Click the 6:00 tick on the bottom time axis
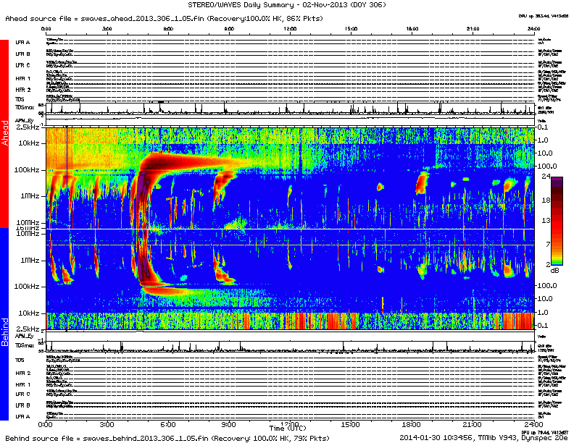 (167, 423)
